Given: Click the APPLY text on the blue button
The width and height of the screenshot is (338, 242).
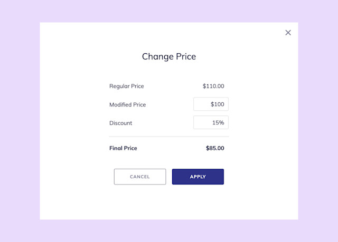Looking at the screenshot, I should (x=198, y=177).
